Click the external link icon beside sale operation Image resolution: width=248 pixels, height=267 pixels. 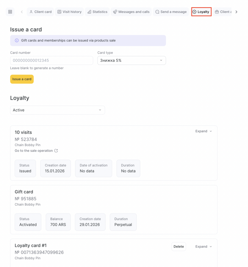(x=56, y=151)
